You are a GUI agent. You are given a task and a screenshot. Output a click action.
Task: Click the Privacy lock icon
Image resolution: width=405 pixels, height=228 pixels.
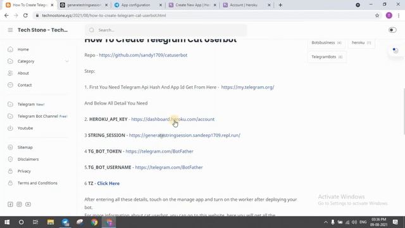click(10, 171)
